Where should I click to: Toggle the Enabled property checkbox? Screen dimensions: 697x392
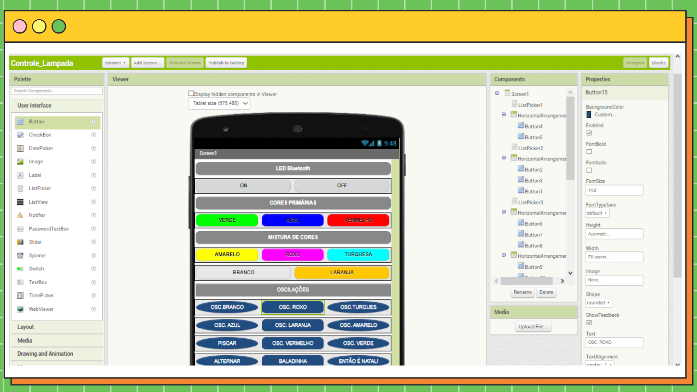(589, 133)
